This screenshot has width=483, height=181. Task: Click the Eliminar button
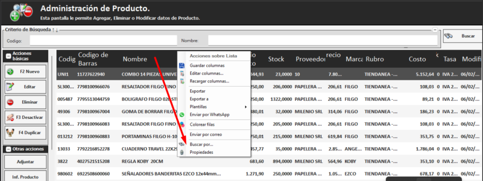point(25,102)
